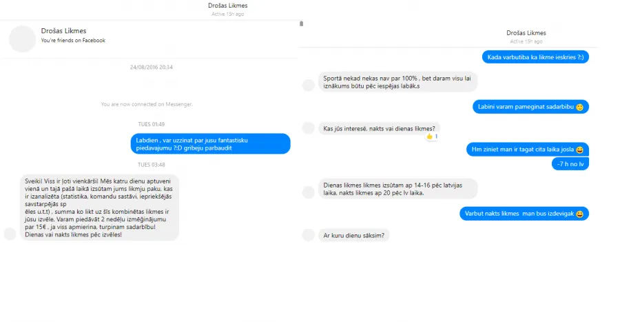Select the 'Kada varbutiba ka likme ieskries' bubble
Viewport: 620px width, 322px height.
point(535,57)
